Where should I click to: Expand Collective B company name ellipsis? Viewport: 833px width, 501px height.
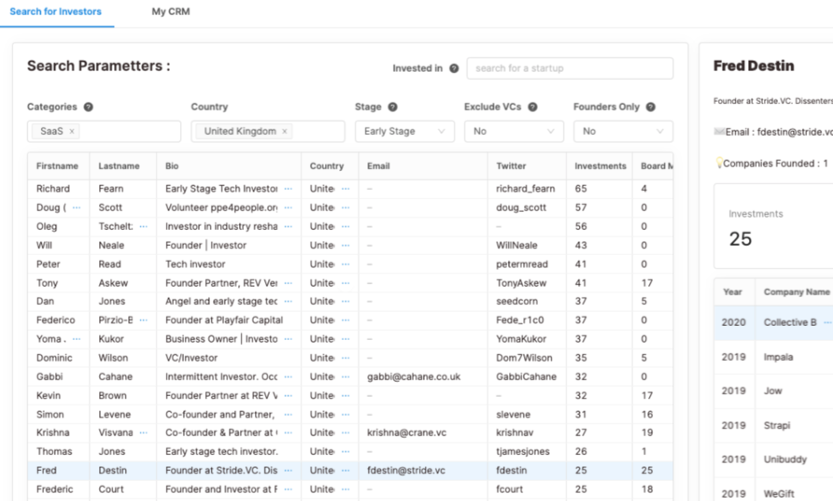coord(827,323)
